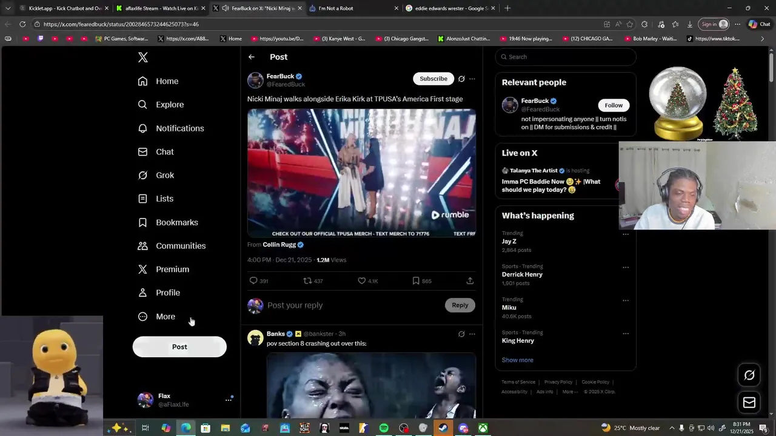Switch to aflaxlife Stream tab
The image size is (776, 436).
coord(161,8)
